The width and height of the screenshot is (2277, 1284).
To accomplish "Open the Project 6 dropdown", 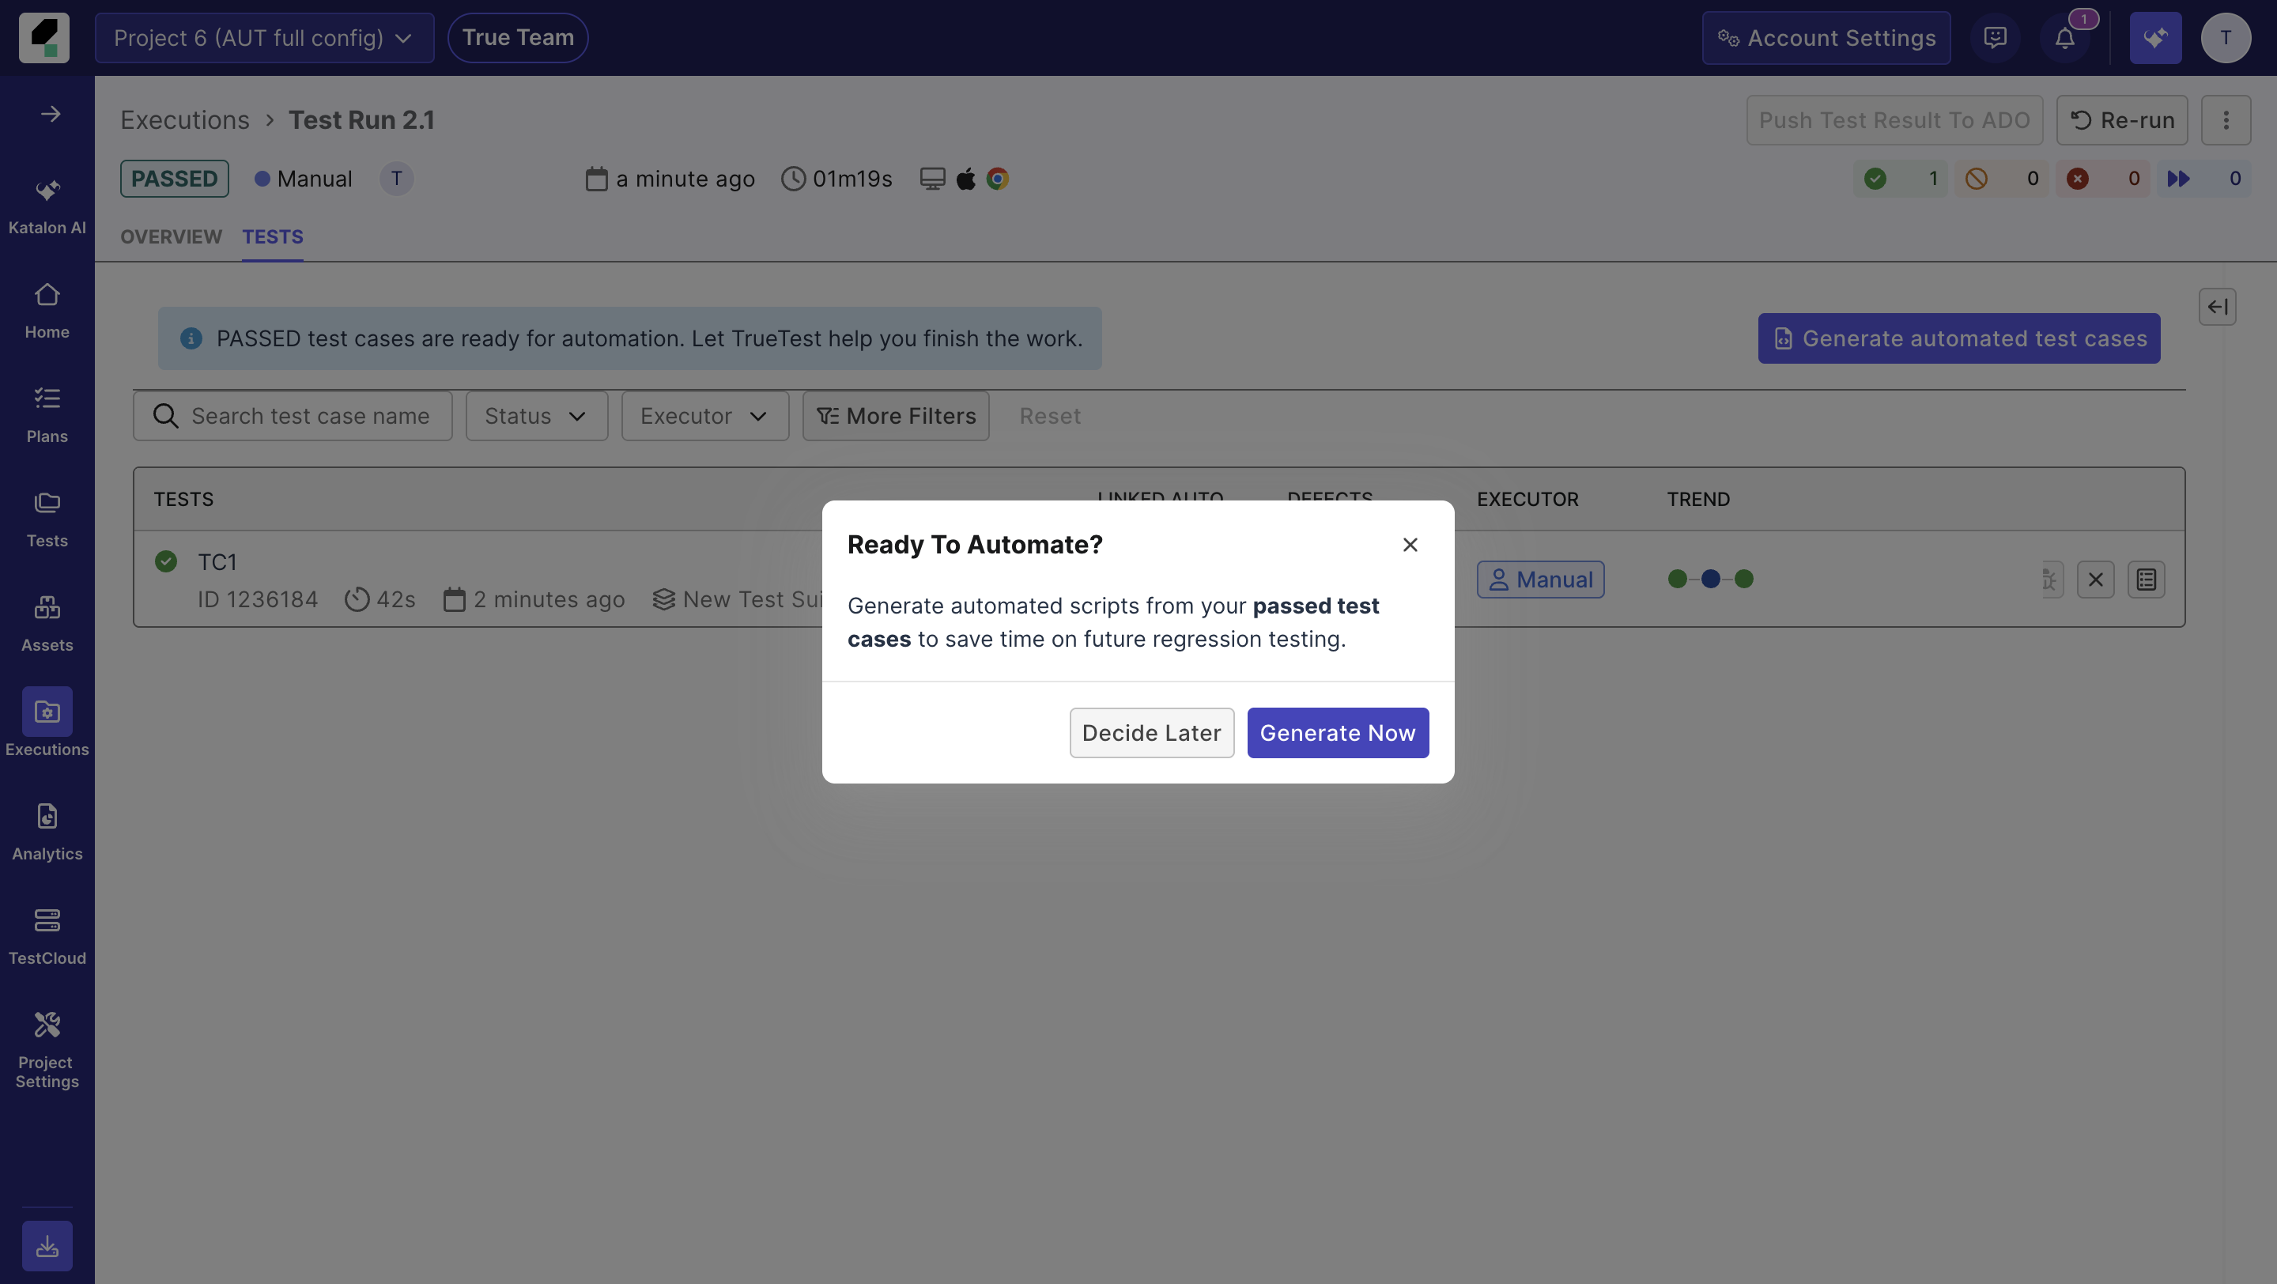I will 262,37.
